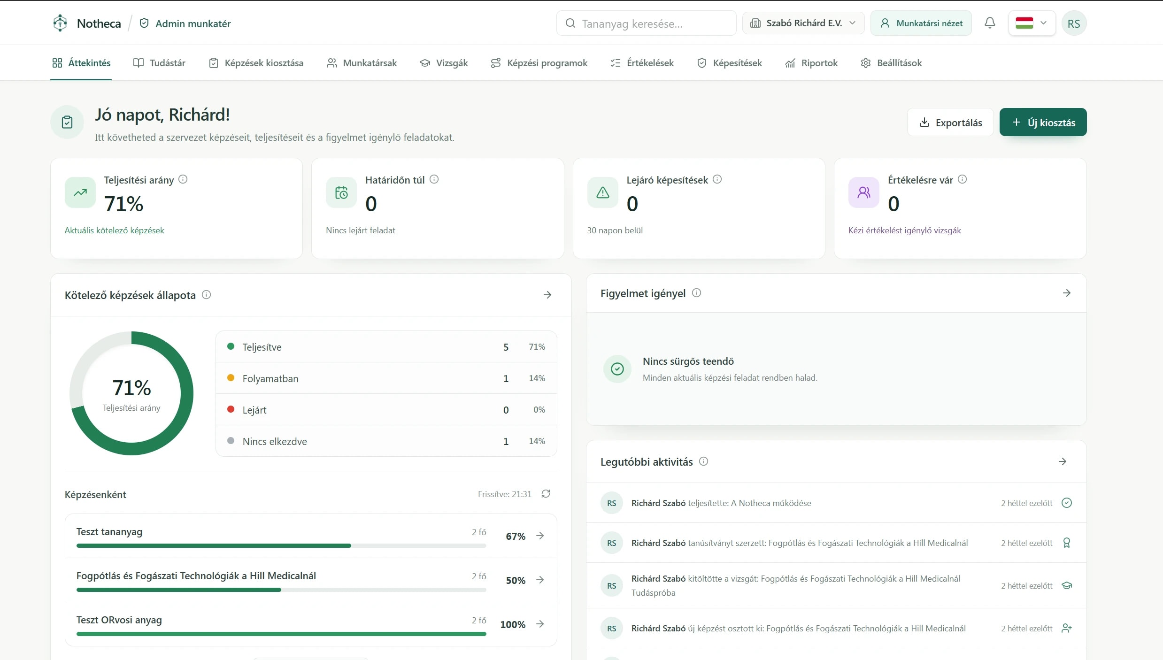
Task: Click the Exportálás button
Action: click(950, 122)
